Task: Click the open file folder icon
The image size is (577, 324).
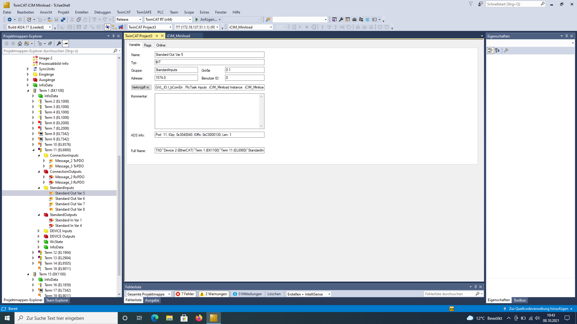Action: 50,19
